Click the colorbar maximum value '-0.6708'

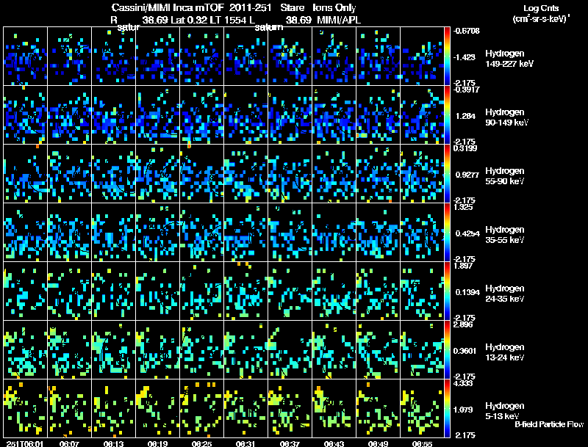pos(467,31)
